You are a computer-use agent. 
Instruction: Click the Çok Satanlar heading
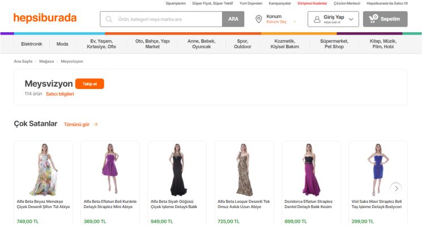pyautogui.click(x=36, y=124)
